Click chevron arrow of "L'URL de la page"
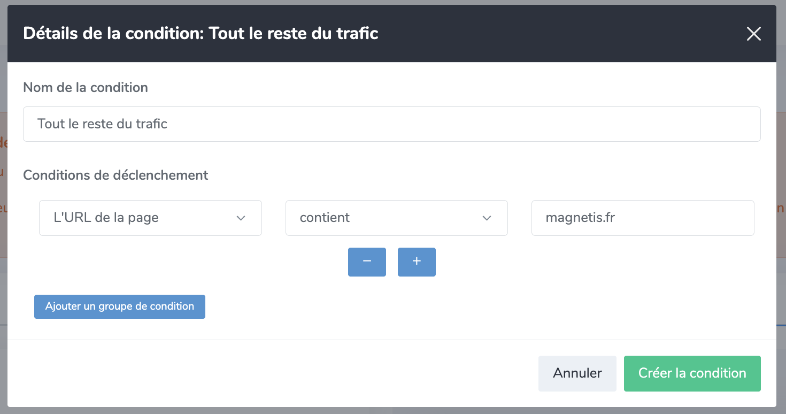The height and width of the screenshot is (414, 786). (x=241, y=218)
